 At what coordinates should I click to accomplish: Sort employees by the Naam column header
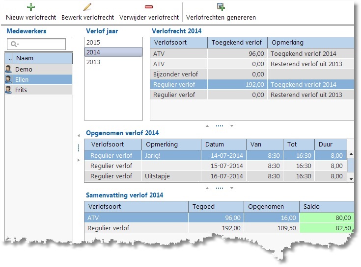point(43,58)
